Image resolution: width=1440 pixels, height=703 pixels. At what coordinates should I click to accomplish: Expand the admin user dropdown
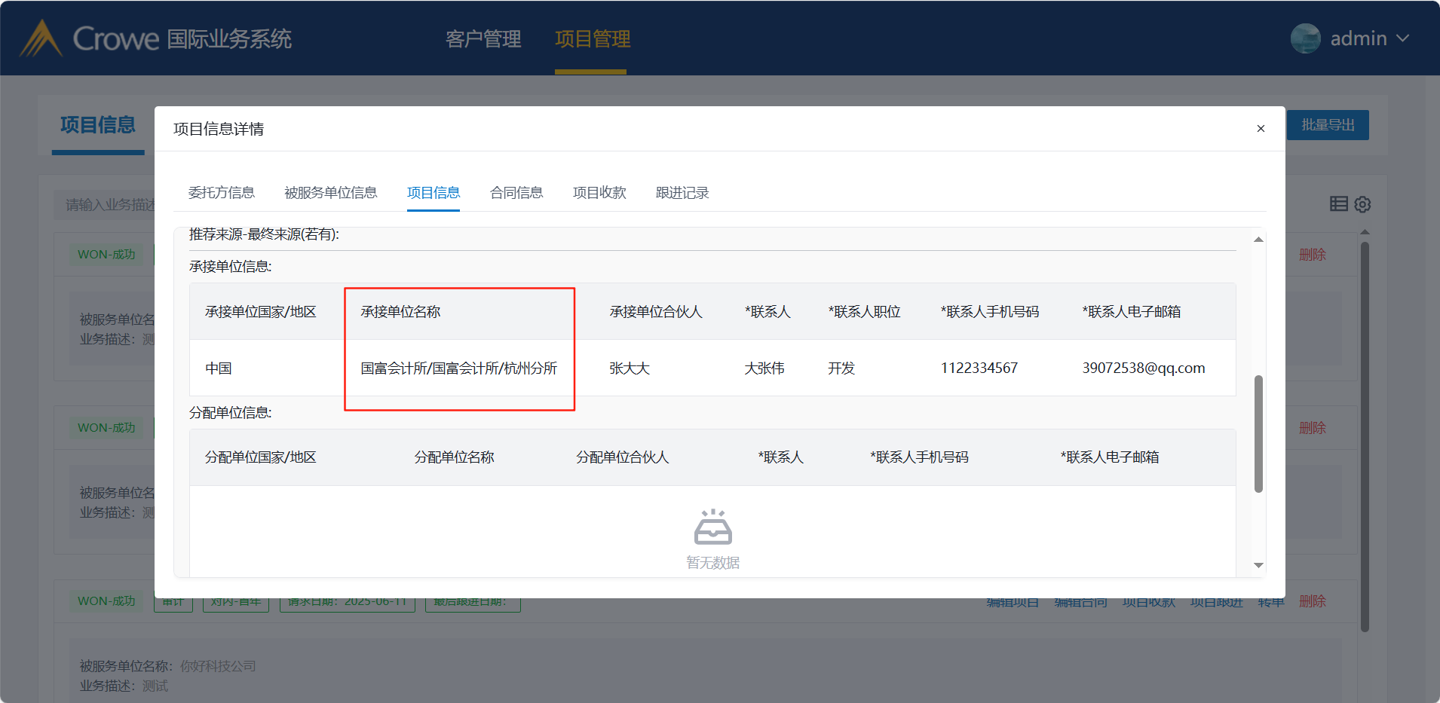click(x=1402, y=38)
